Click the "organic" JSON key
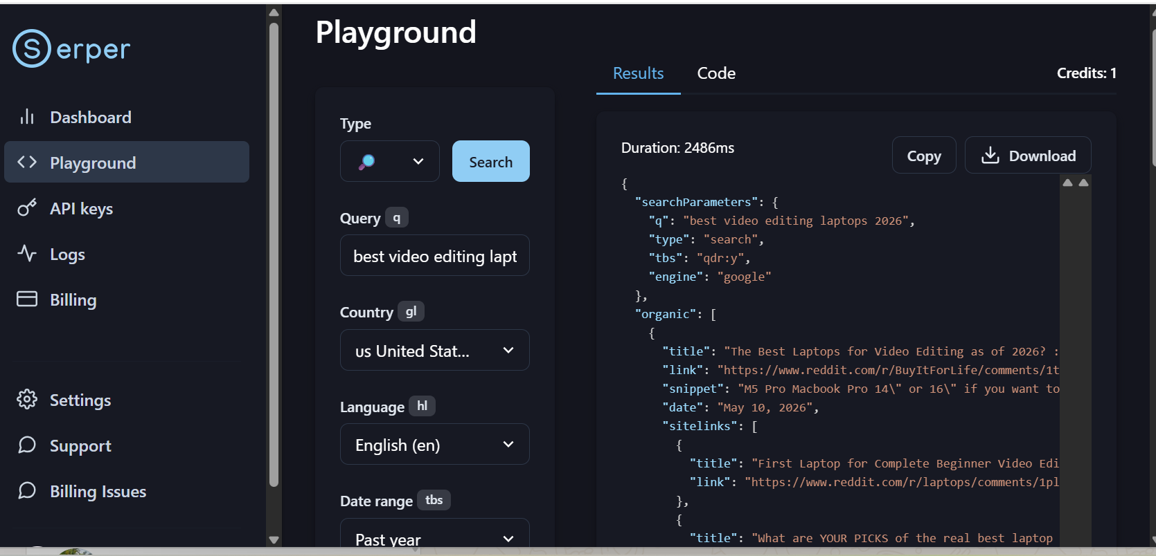The width and height of the screenshot is (1156, 556). [x=666, y=314]
